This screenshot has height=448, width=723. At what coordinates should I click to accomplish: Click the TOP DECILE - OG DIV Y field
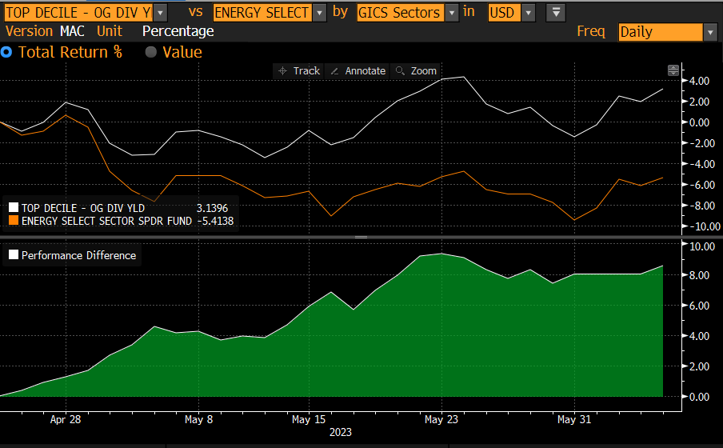click(x=79, y=13)
